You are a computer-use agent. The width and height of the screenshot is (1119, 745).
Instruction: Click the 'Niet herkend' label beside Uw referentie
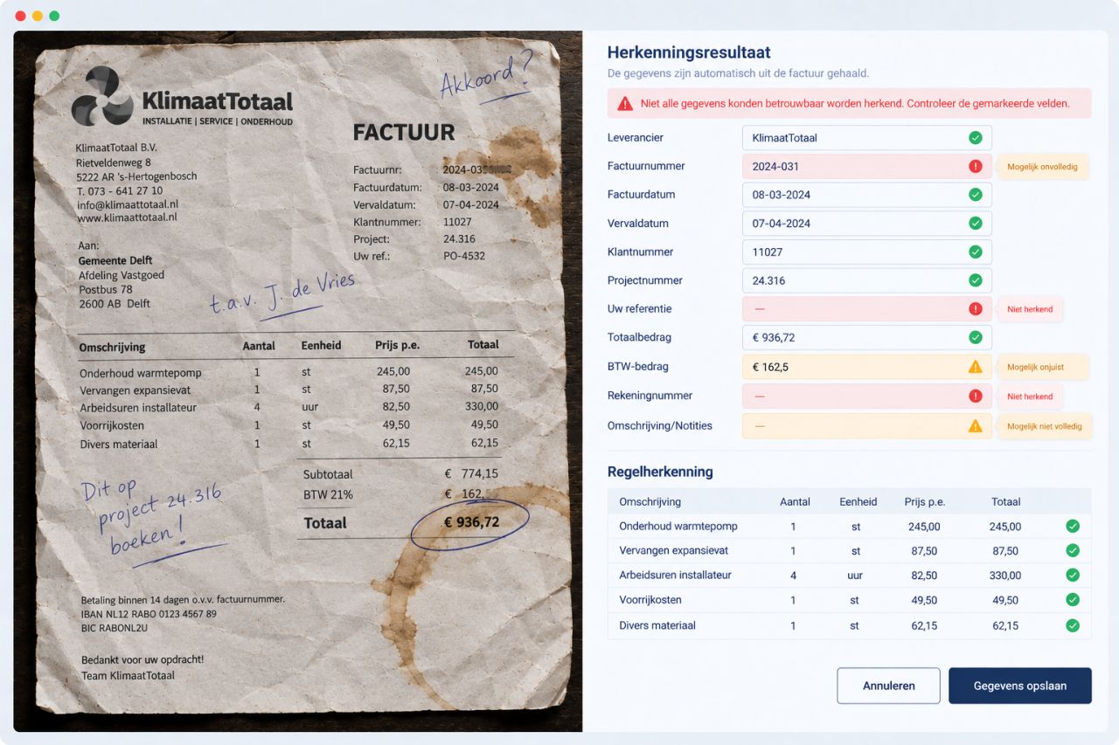pyautogui.click(x=1029, y=309)
